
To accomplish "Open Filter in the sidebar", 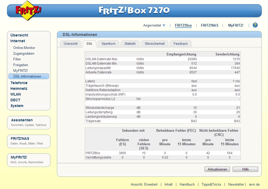I will coord(17,59).
